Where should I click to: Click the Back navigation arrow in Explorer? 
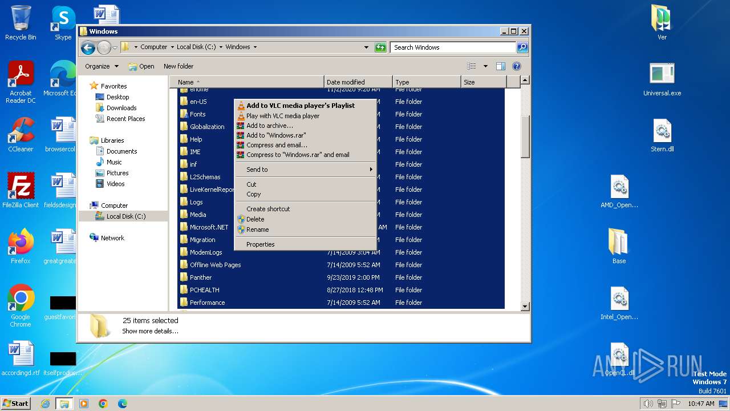coord(88,47)
